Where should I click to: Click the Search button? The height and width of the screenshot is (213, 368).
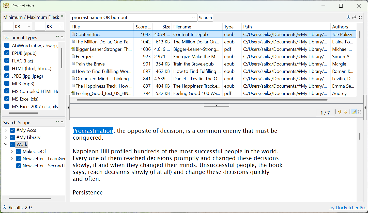click(205, 18)
